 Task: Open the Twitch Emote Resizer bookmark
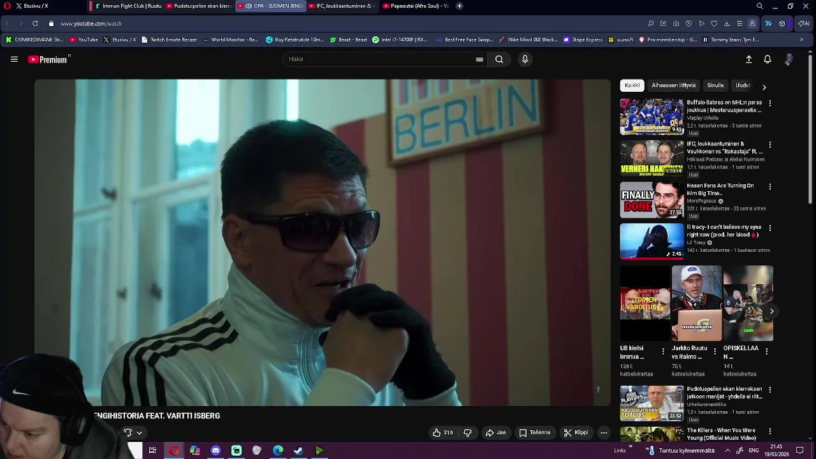pos(169,40)
